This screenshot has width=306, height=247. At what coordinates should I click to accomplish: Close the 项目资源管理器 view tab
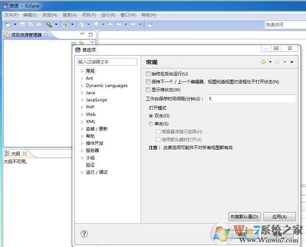46,35
